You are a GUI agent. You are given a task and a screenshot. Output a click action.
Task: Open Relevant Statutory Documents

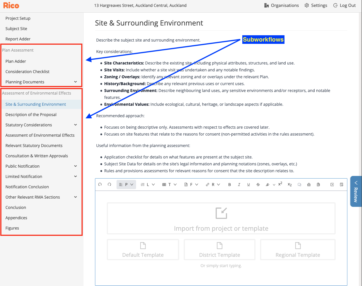34,146
